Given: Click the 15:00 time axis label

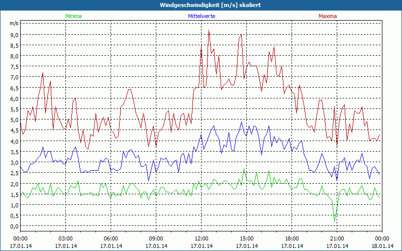Looking at the screenshot, I should point(247,239).
